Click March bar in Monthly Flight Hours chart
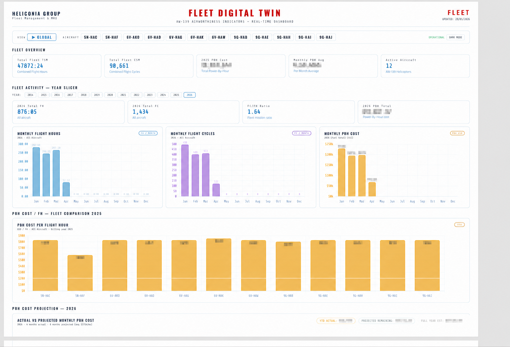The height and width of the screenshot is (347, 510). click(x=56, y=173)
